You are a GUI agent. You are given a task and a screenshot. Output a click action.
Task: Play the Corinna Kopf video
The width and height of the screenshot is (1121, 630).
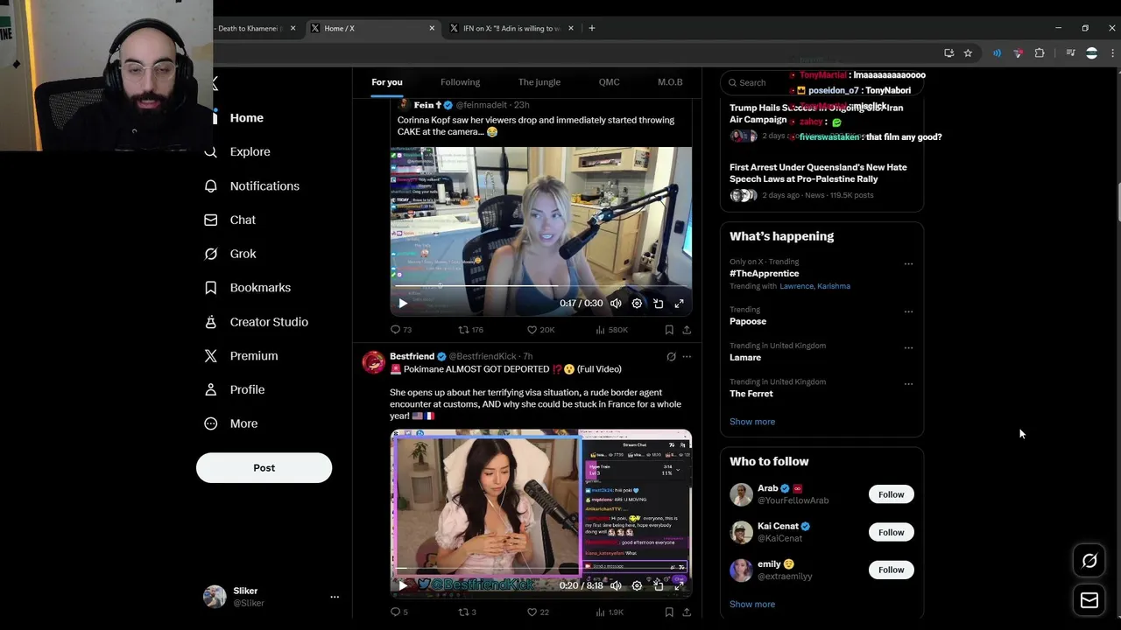coord(403,304)
